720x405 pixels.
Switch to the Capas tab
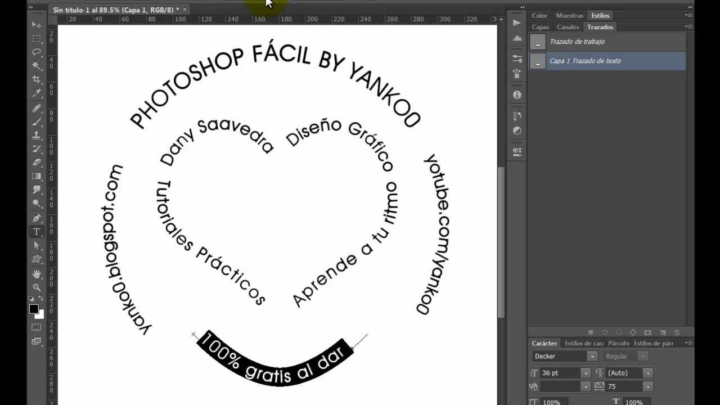coord(540,27)
